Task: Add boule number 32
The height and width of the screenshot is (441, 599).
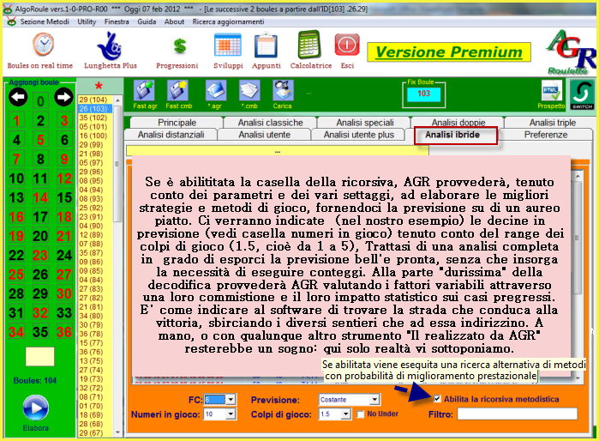Action: pyautogui.click(x=40, y=313)
